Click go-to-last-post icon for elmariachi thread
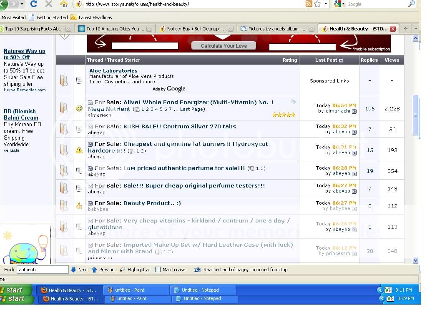427x320 pixels. point(354,111)
